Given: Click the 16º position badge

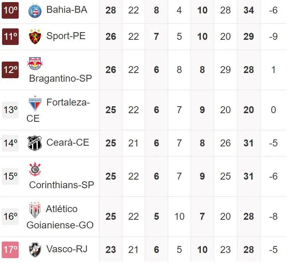Looking at the screenshot, I should point(10,217).
